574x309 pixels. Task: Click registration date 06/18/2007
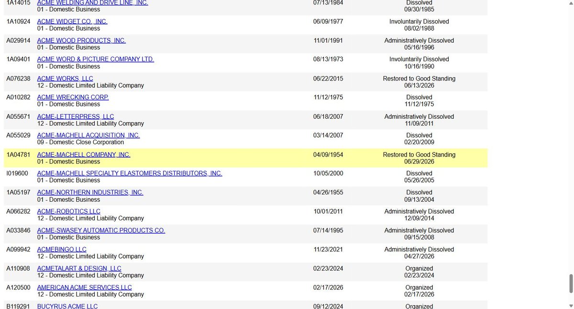[328, 117]
